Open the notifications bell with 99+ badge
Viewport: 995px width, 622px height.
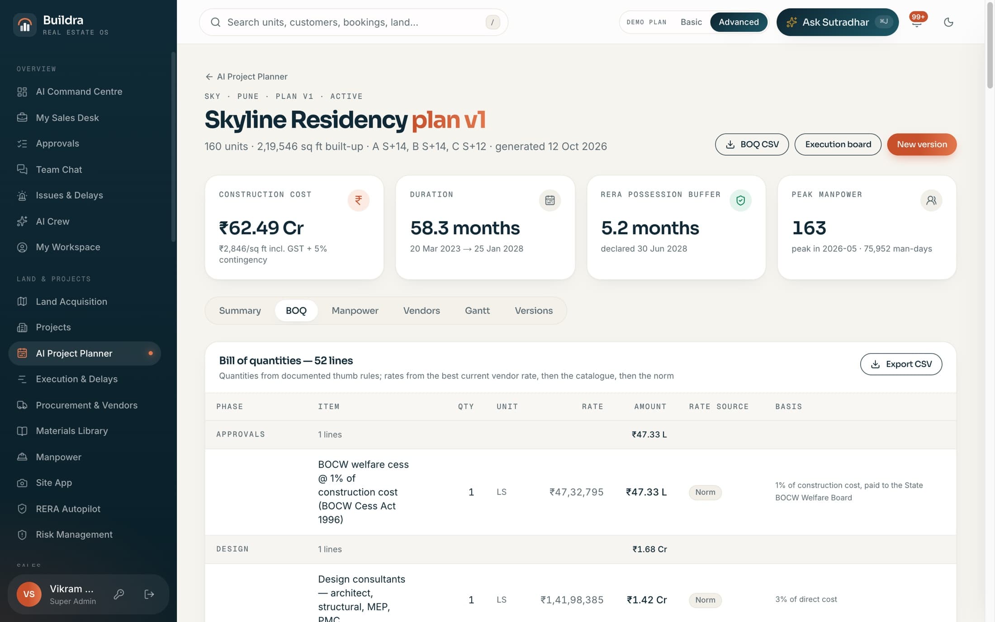(x=917, y=22)
